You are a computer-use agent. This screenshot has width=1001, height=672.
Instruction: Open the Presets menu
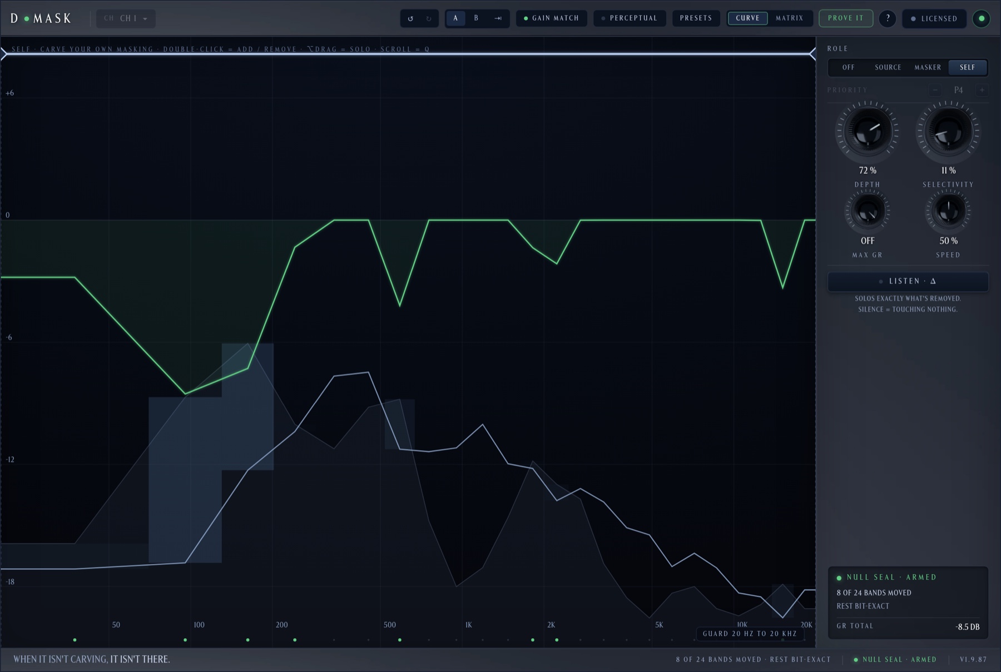coord(696,18)
